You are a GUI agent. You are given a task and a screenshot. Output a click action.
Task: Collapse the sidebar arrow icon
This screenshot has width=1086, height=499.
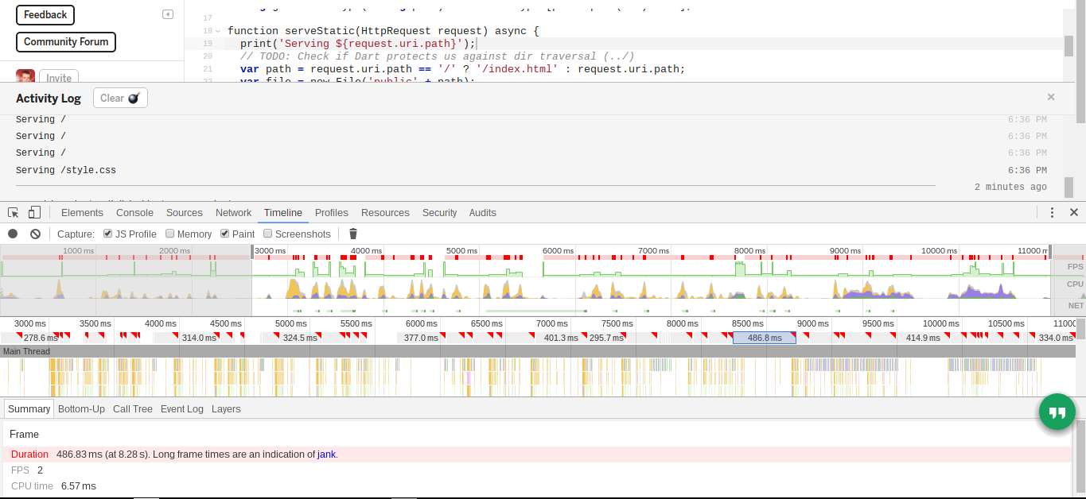(x=168, y=14)
